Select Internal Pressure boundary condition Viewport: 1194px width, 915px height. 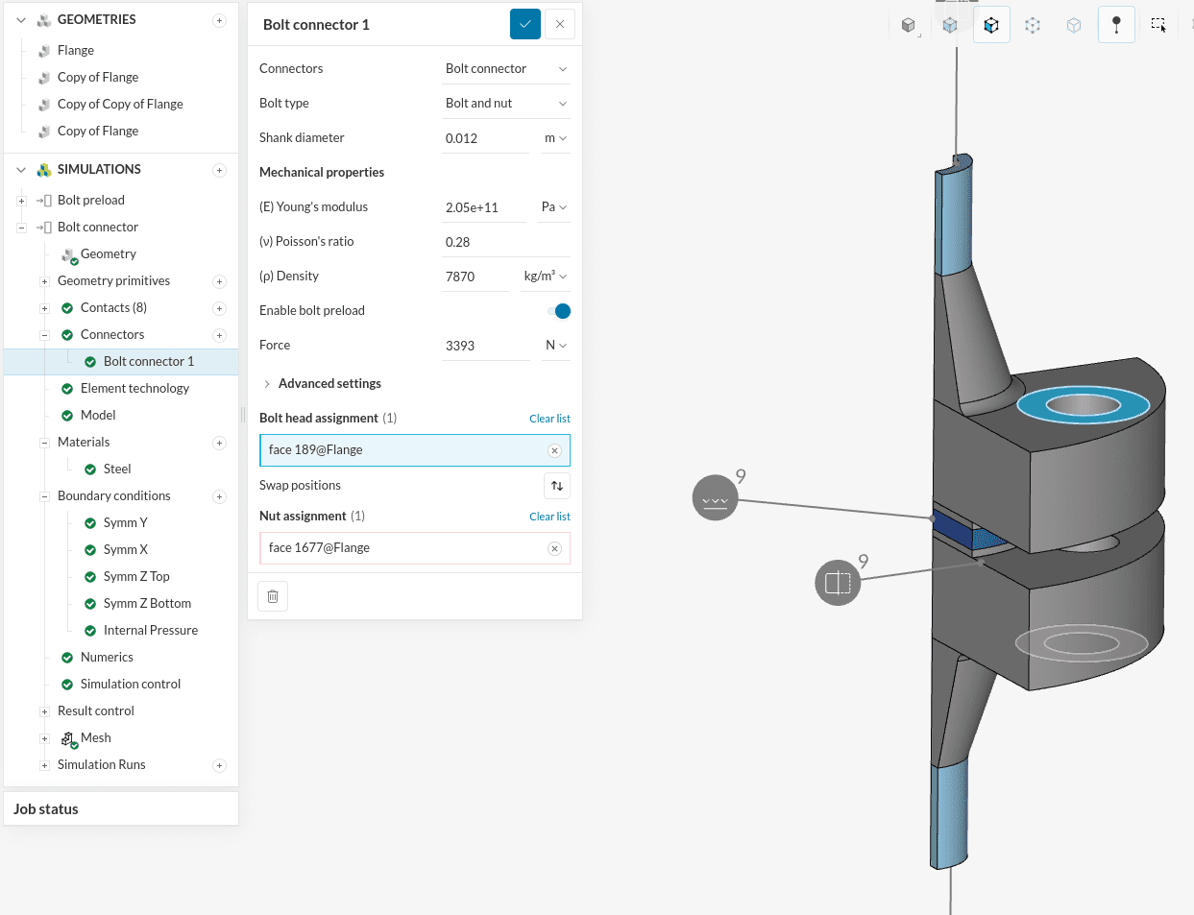point(151,631)
